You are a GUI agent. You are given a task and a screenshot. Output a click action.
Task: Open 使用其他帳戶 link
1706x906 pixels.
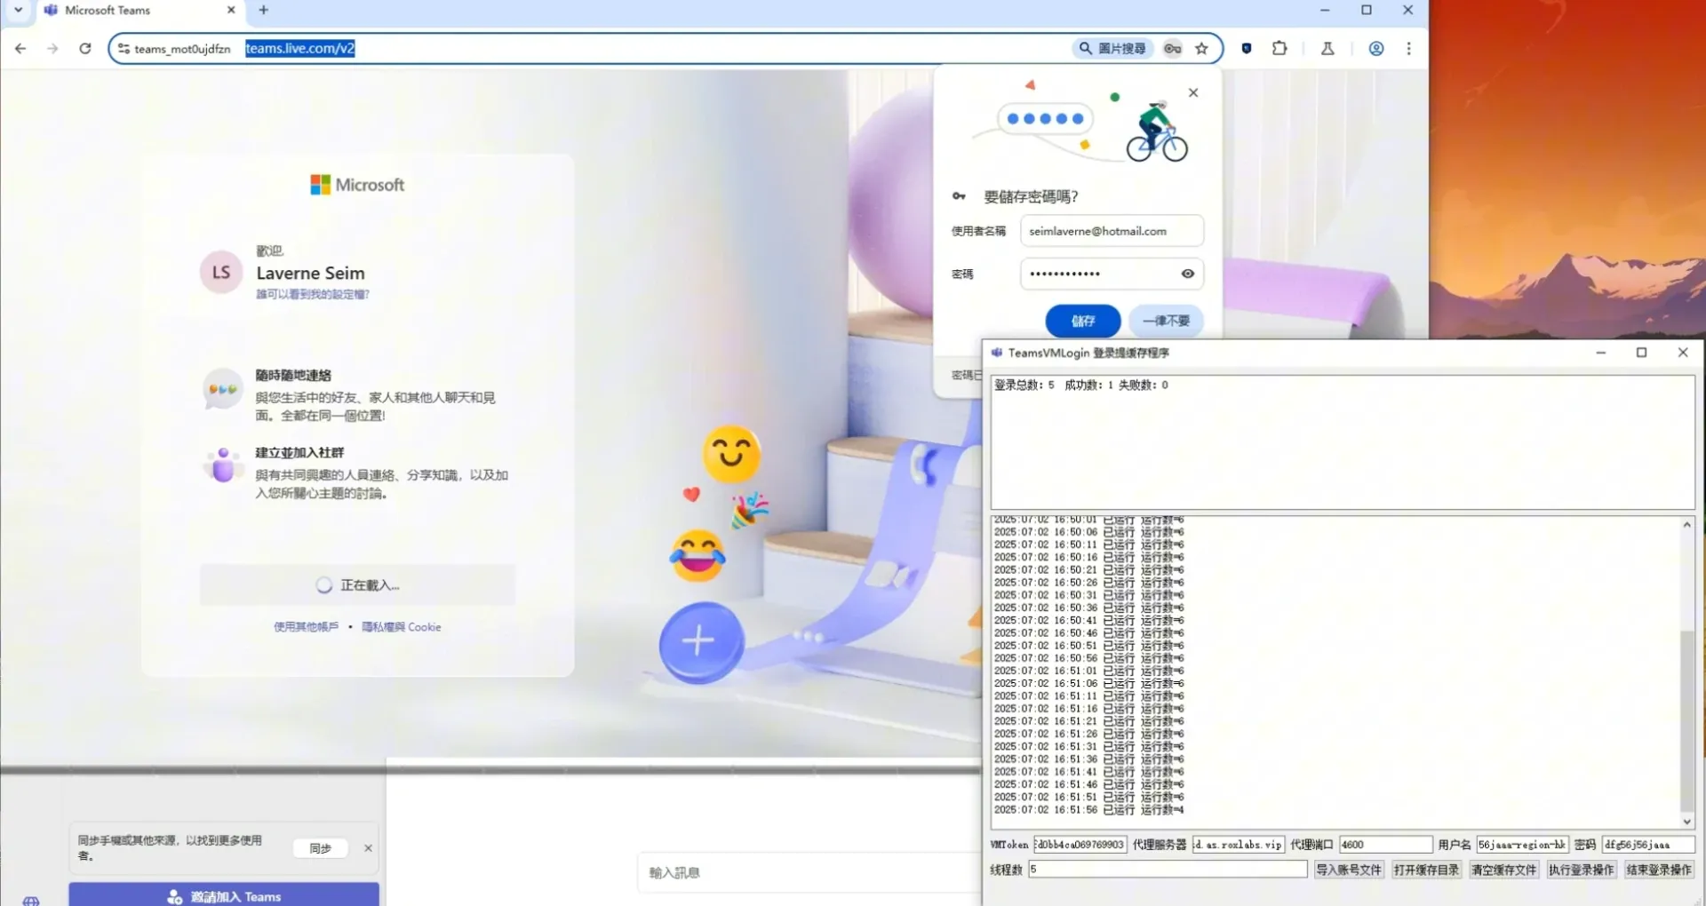tap(306, 626)
